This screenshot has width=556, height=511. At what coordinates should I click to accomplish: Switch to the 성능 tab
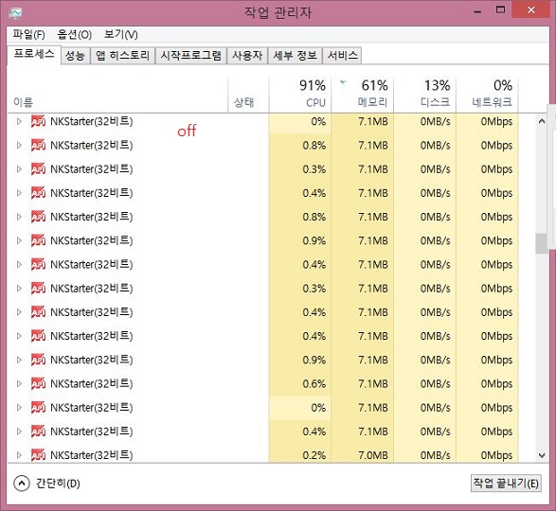75,56
